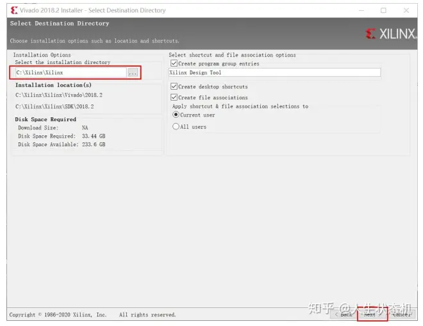Toggle Create desktop shortcuts checkbox
This screenshot has width=423, height=326.
click(174, 86)
